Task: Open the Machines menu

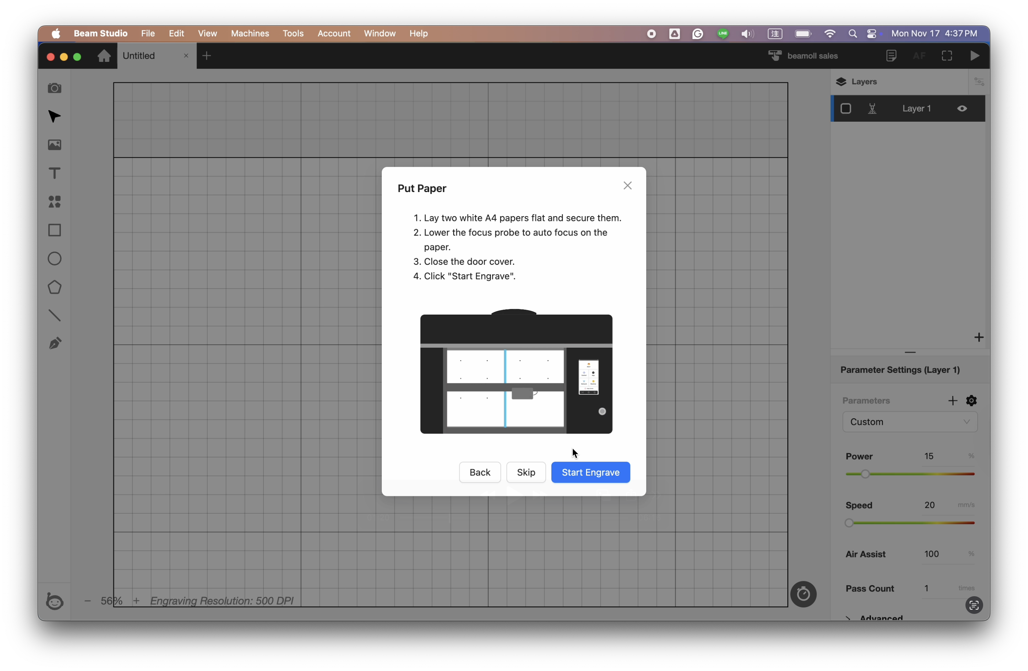Action: tap(250, 33)
